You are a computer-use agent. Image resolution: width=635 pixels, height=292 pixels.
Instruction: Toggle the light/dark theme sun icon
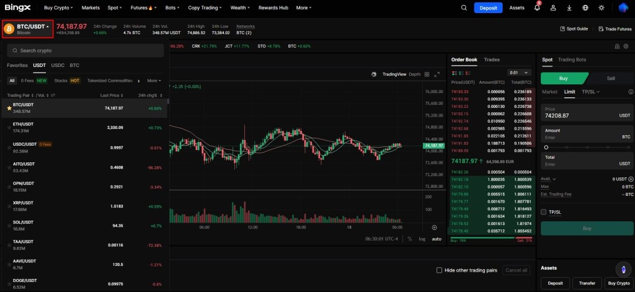coord(602,7)
